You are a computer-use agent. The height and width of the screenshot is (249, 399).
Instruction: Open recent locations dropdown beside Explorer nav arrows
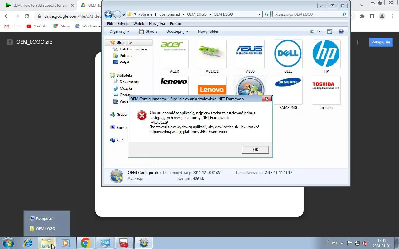coord(124,14)
